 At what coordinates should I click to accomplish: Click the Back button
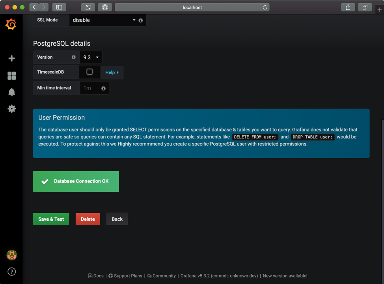(x=117, y=219)
